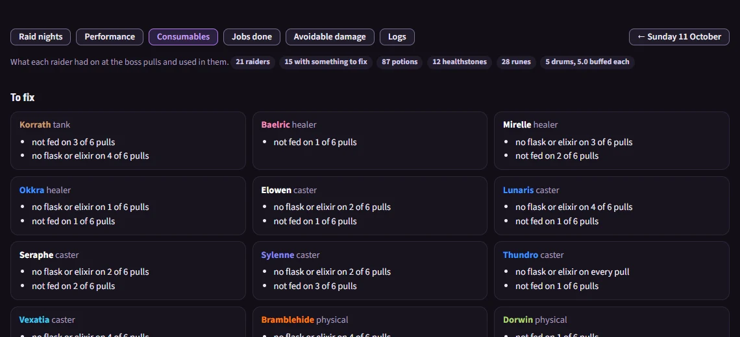The image size is (740, 337).
Task: Click Thundro's not fed on 1 of 6 pulls
Action: 557,286
